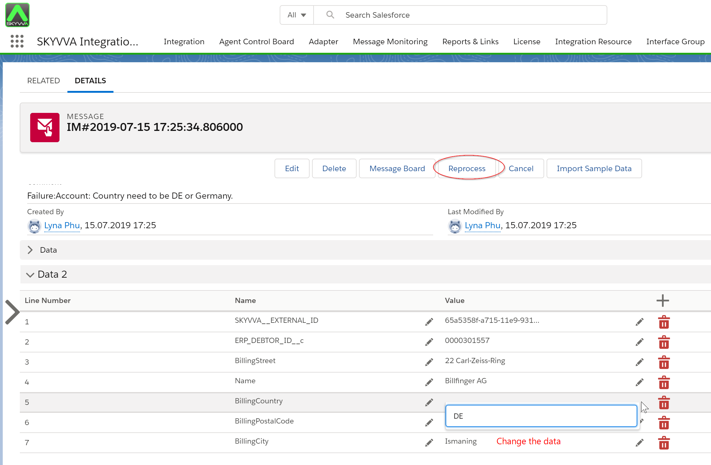Click the search magnifier icon
Viewport: 711px width, 465px height.
point(330,15)
